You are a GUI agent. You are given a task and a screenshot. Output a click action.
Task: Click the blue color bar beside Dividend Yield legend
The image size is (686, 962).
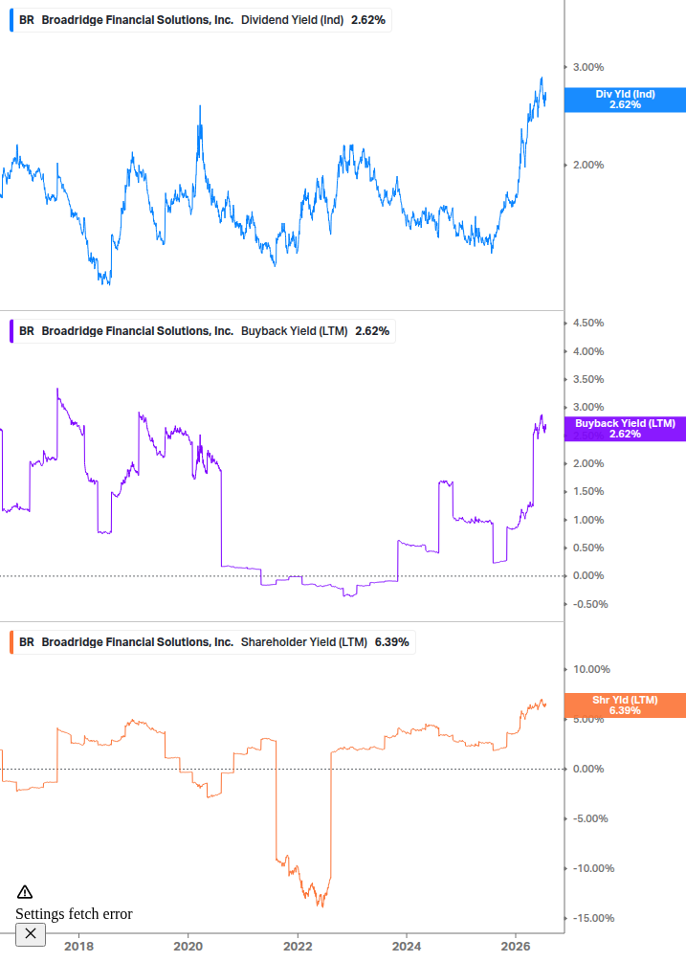tap(11, 20)
